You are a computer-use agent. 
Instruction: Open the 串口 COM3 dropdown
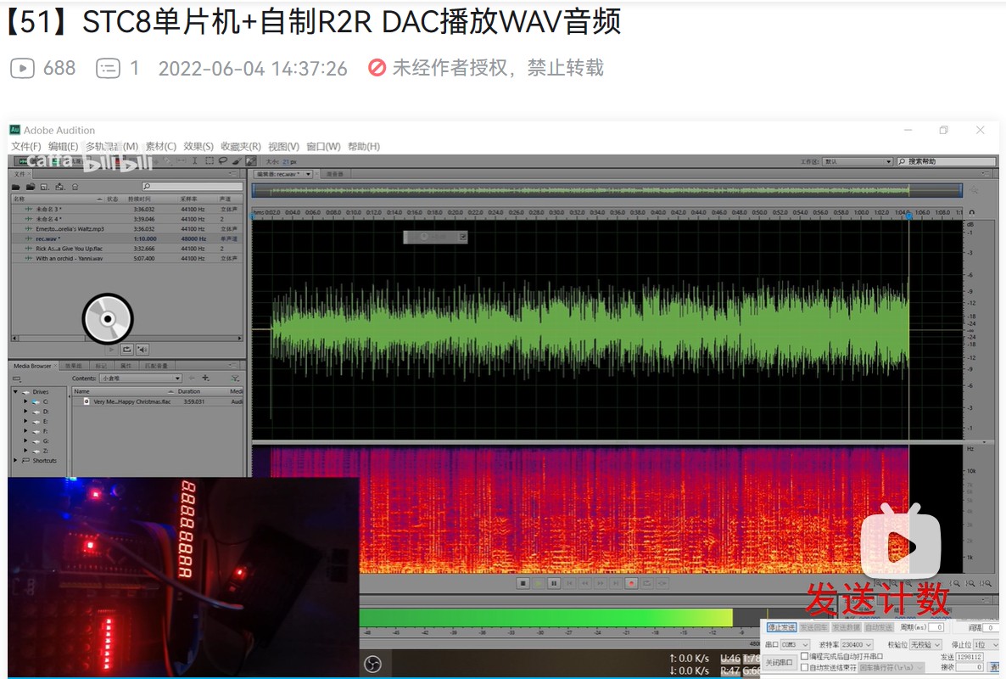point(795,644)
